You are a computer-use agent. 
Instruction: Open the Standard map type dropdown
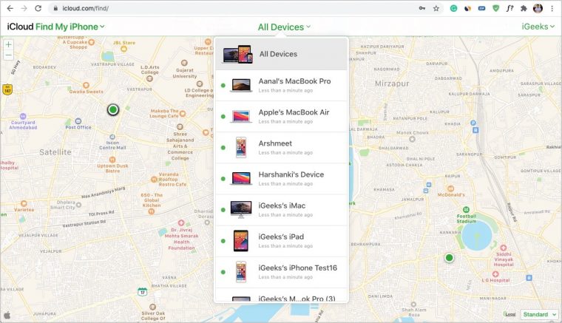[x=539, y=314]
